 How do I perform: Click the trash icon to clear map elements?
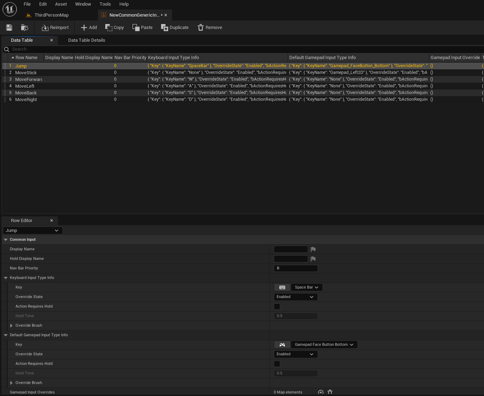pyautogui.click(x=330, y=392)
